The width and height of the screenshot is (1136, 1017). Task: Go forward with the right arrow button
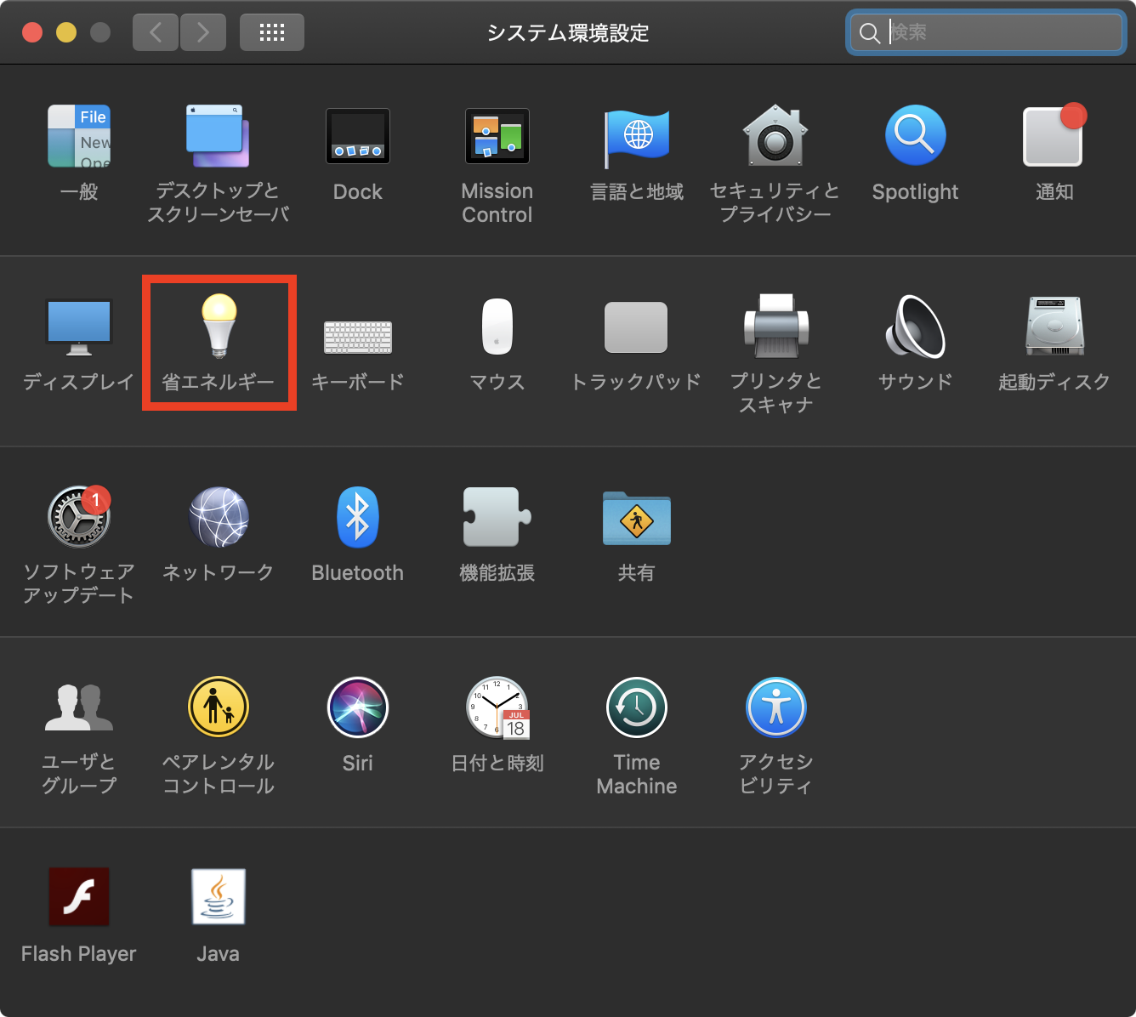[x=203, y=32]
